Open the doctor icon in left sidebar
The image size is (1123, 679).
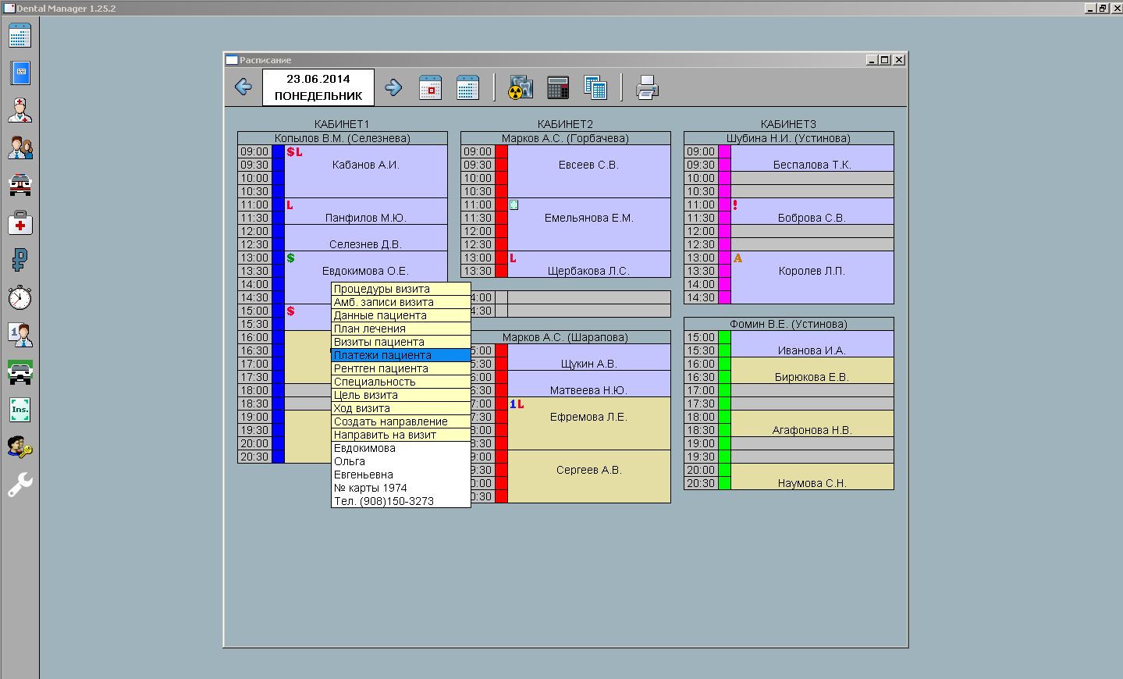(20, 110)
